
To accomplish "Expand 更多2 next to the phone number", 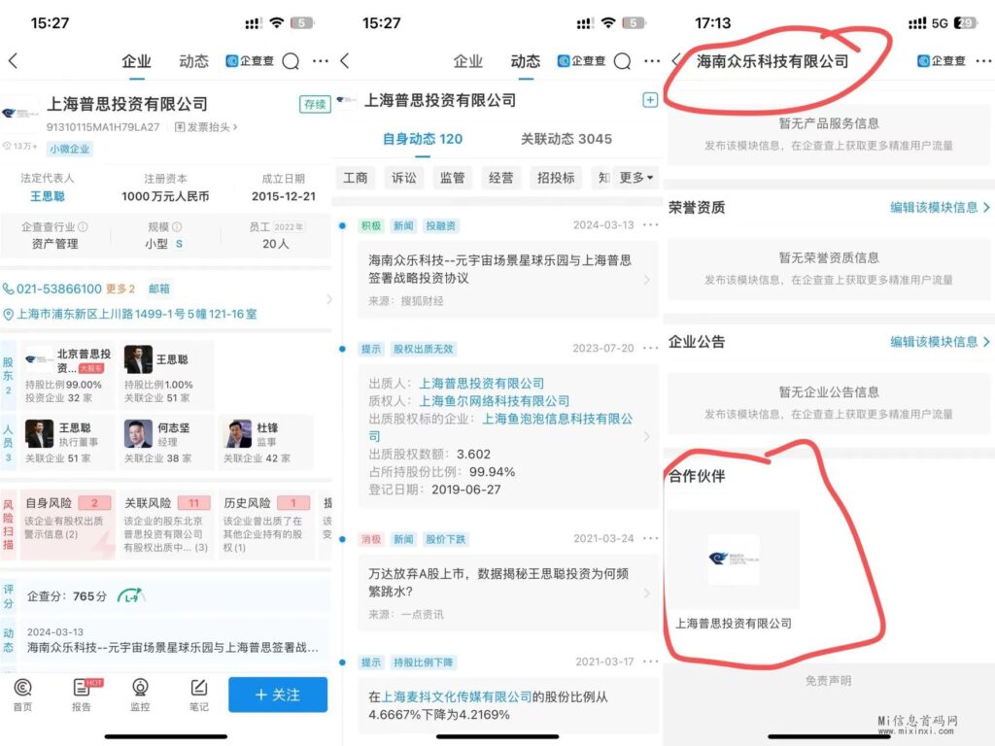I will pos(120,288).
